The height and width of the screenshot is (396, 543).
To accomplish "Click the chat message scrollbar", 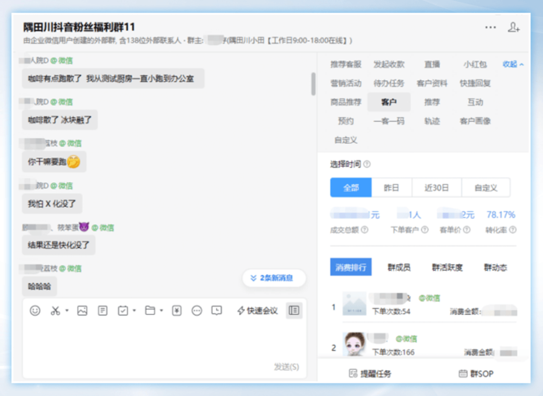I will (313, 84).
